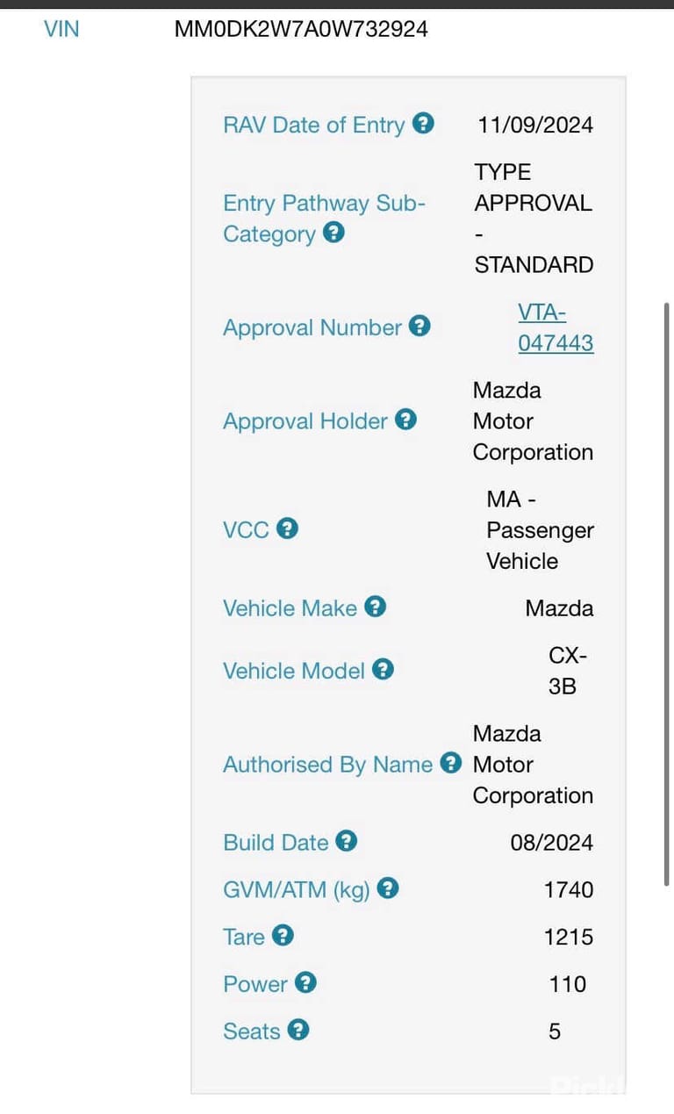Show help for Power field
This screenshot has height=1114, width=674.
(305, 982)
